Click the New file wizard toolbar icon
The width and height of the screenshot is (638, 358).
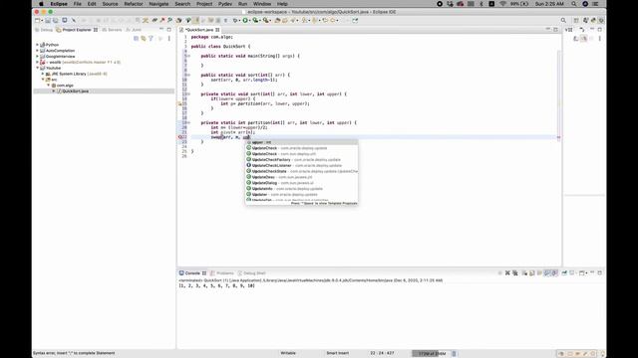tap(38, 20)
